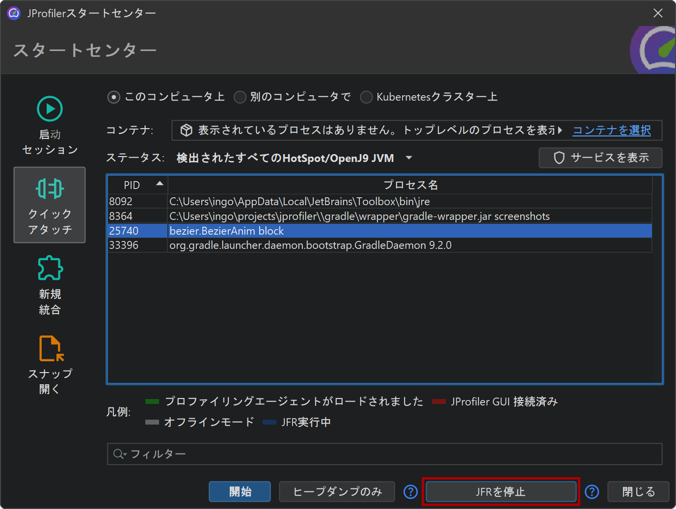Click the search magnifier icon in filter
Viewport: 676px width, 509px height.
coord(119,454)
